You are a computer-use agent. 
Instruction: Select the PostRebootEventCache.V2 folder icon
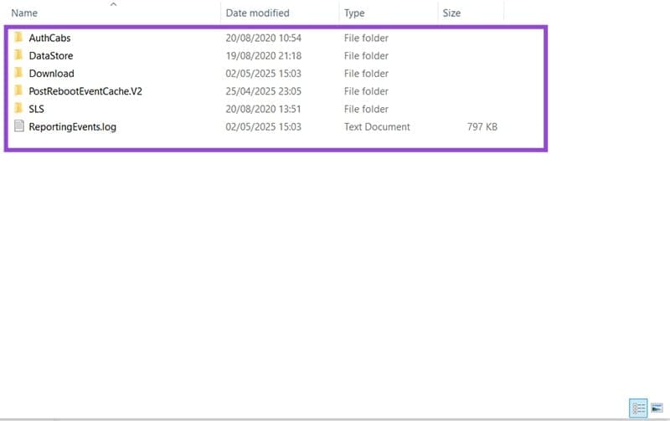point(18,91)
